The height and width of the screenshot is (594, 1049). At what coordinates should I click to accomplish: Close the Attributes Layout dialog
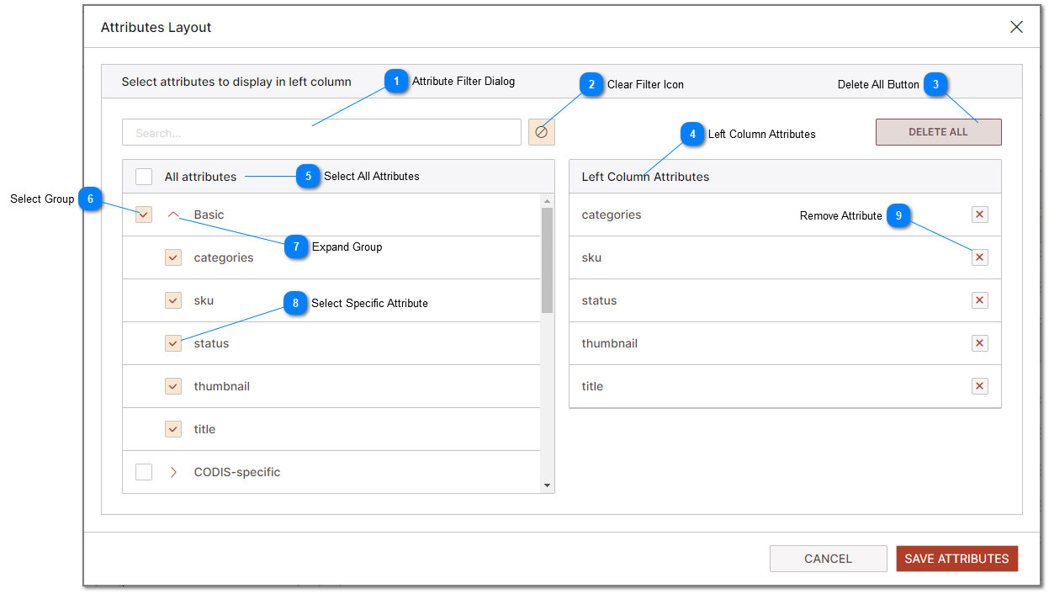[1016, 27]
